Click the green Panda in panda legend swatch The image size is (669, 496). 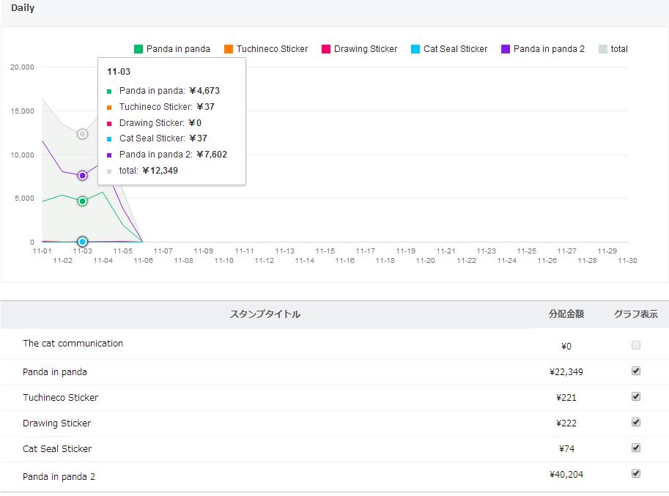pos(138,49)
